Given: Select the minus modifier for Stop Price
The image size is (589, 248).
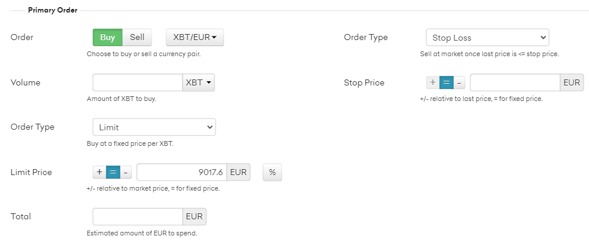Looking at the screenshot, I should tap(459, 82).
